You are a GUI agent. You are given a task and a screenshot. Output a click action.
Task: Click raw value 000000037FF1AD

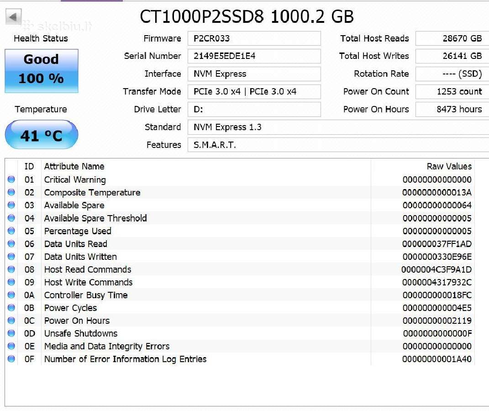tap(437, 244)
